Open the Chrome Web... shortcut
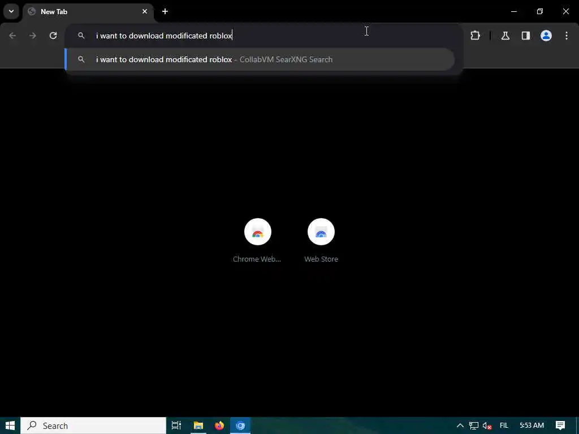 (x=257, y=241)
